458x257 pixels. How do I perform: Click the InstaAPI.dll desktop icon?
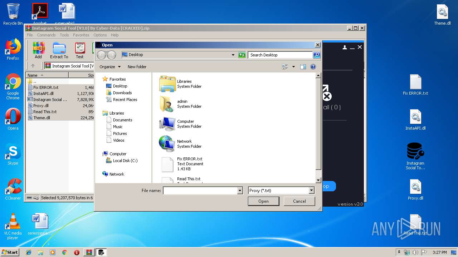(415, 120)
